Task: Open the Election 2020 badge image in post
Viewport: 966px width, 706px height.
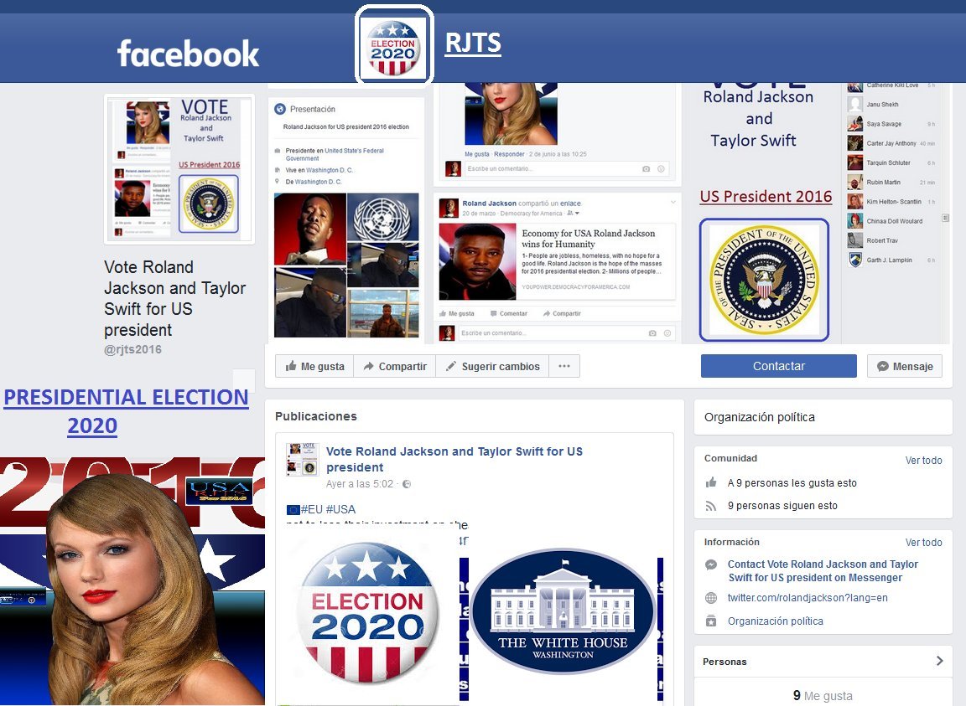Action: (367, 612)
